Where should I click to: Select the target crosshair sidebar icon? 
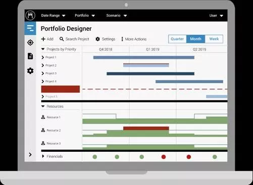coord(30,42)
